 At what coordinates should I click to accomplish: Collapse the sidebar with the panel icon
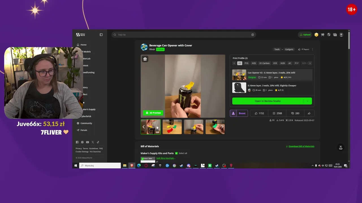tap(101, 35)
